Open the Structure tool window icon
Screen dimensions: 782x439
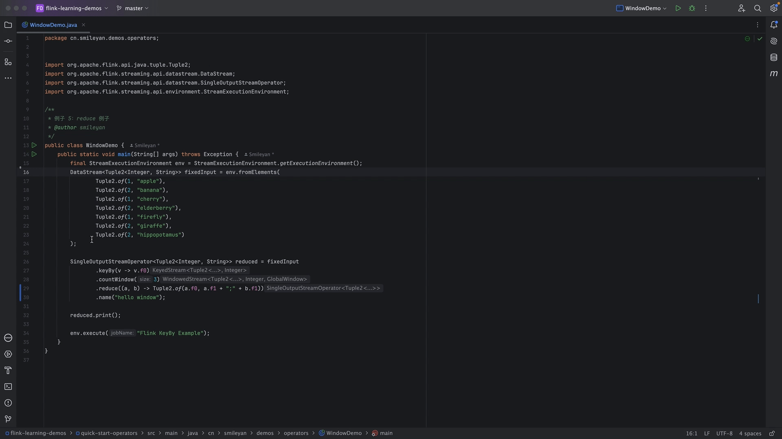coord(8,62)
